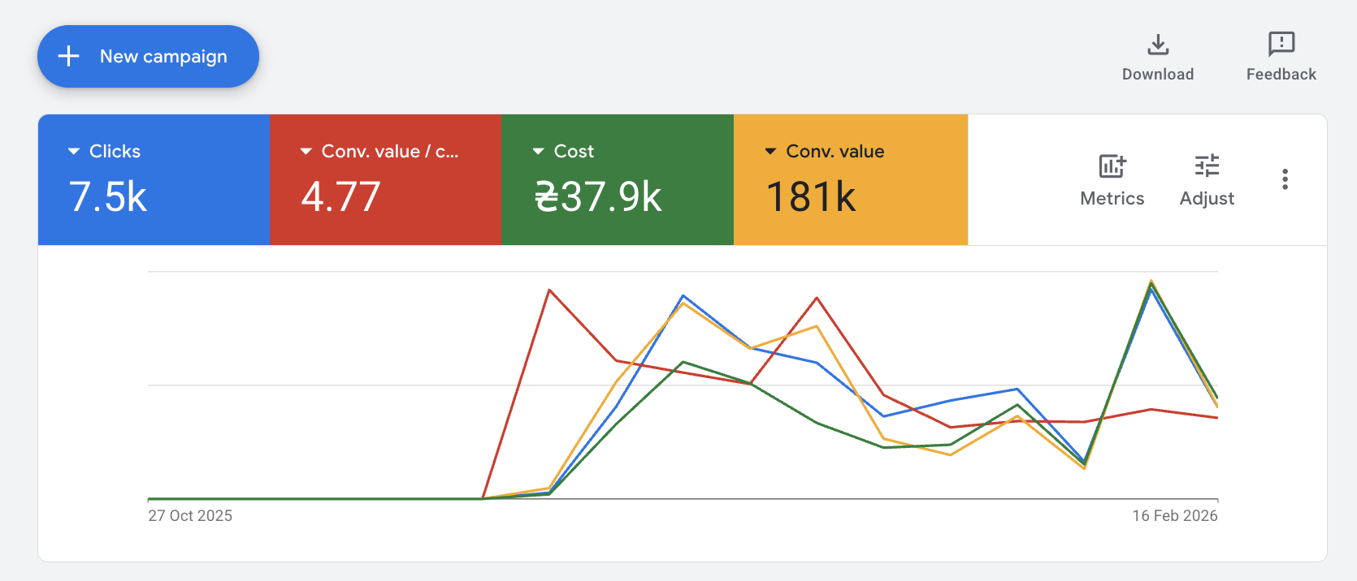Select the 7.5k value on blue card
1357x581 pixels.
point(108,197)
